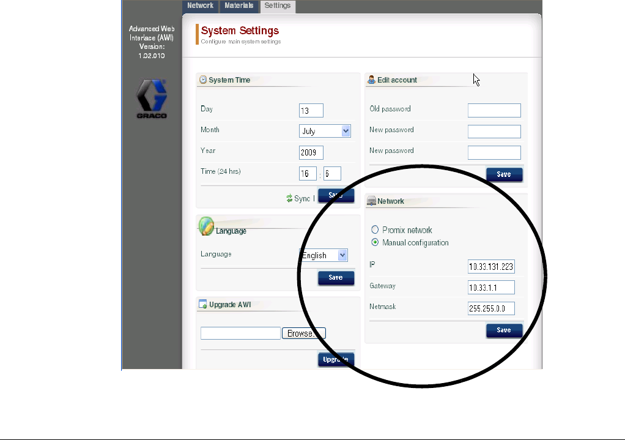Focus the Old password field

coord(494,111)
